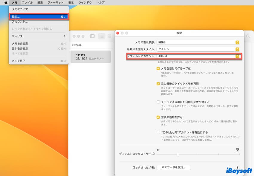Select メモを非表示 menu item
The width and height of the screenshot is (254, 176).
[x=39, y=44]
